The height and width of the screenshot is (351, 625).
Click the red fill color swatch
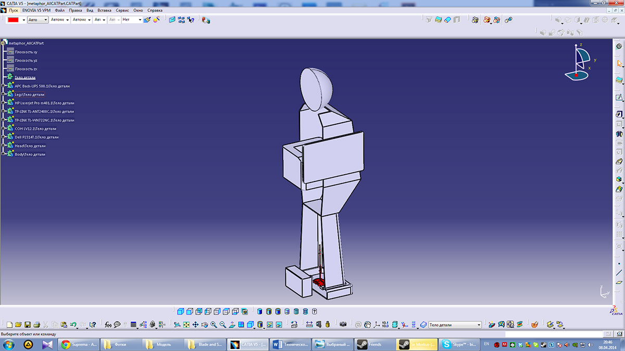tap(13, 20)
